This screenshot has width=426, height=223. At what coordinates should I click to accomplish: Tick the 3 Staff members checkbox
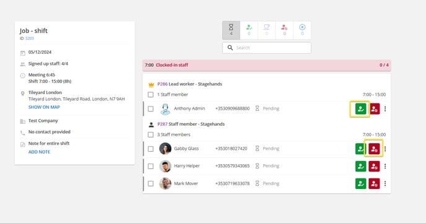pyautogui.click(x=150, y=134)
